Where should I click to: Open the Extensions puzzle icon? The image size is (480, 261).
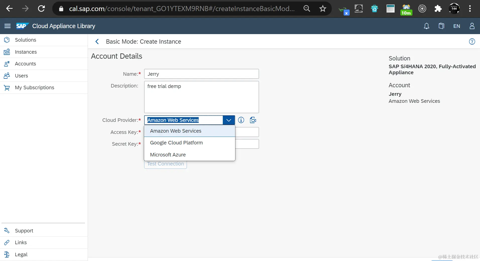coord(438,9)
